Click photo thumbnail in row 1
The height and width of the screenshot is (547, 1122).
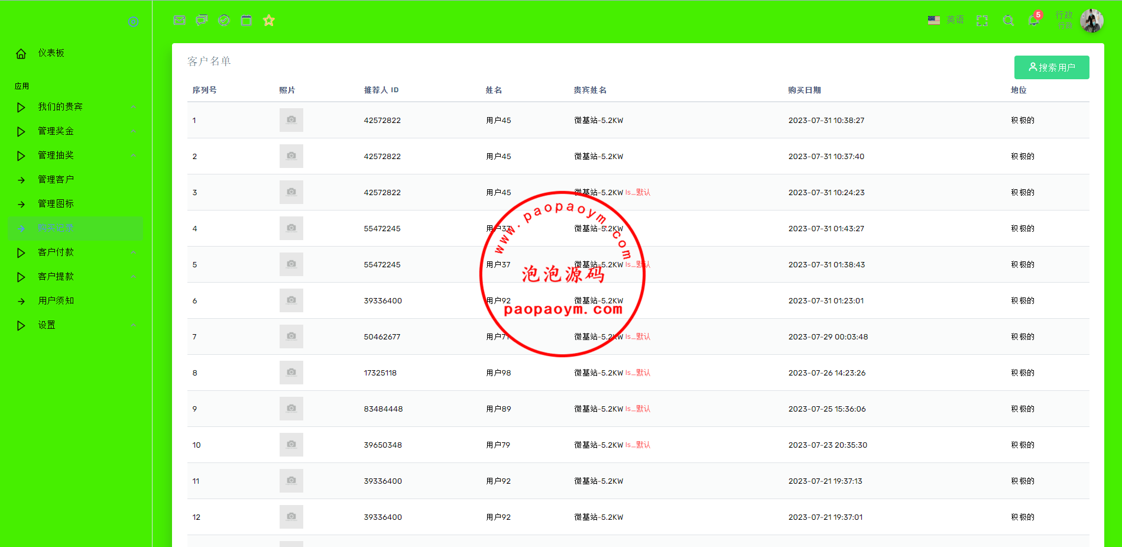[x=291, y=120]
